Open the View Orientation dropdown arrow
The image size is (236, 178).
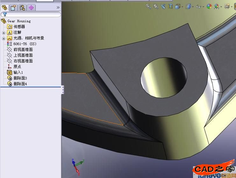click(182, 7)
